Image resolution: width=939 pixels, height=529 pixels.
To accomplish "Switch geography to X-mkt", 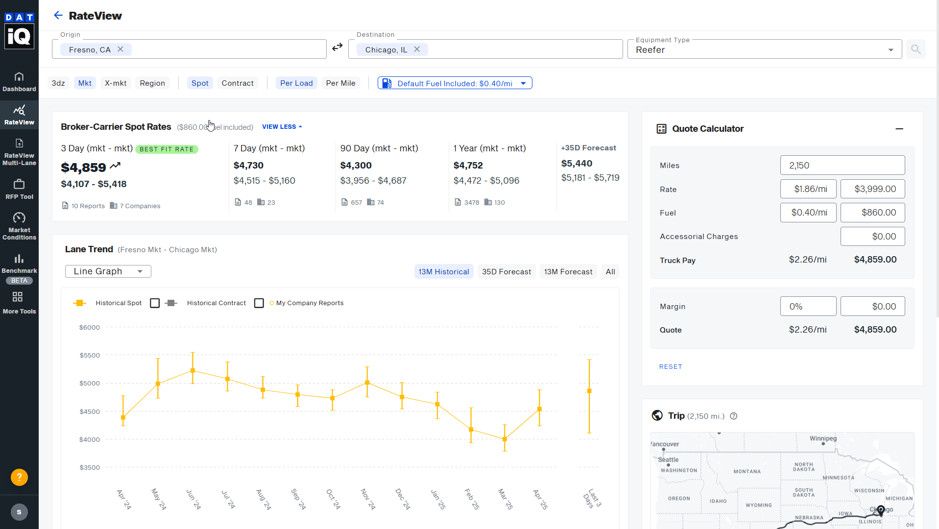I will coord(116,83).
